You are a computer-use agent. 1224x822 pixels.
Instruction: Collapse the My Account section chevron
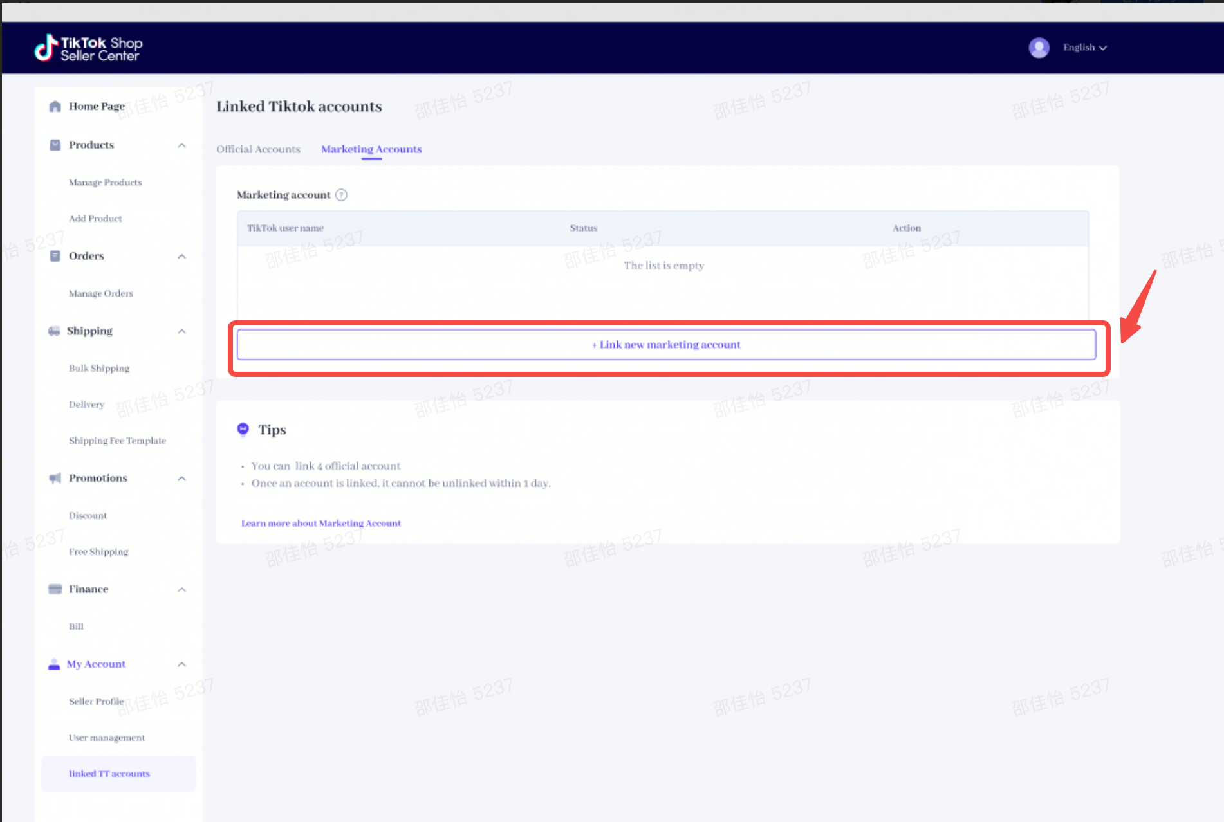pyautogui.click(x=182, y=664)
